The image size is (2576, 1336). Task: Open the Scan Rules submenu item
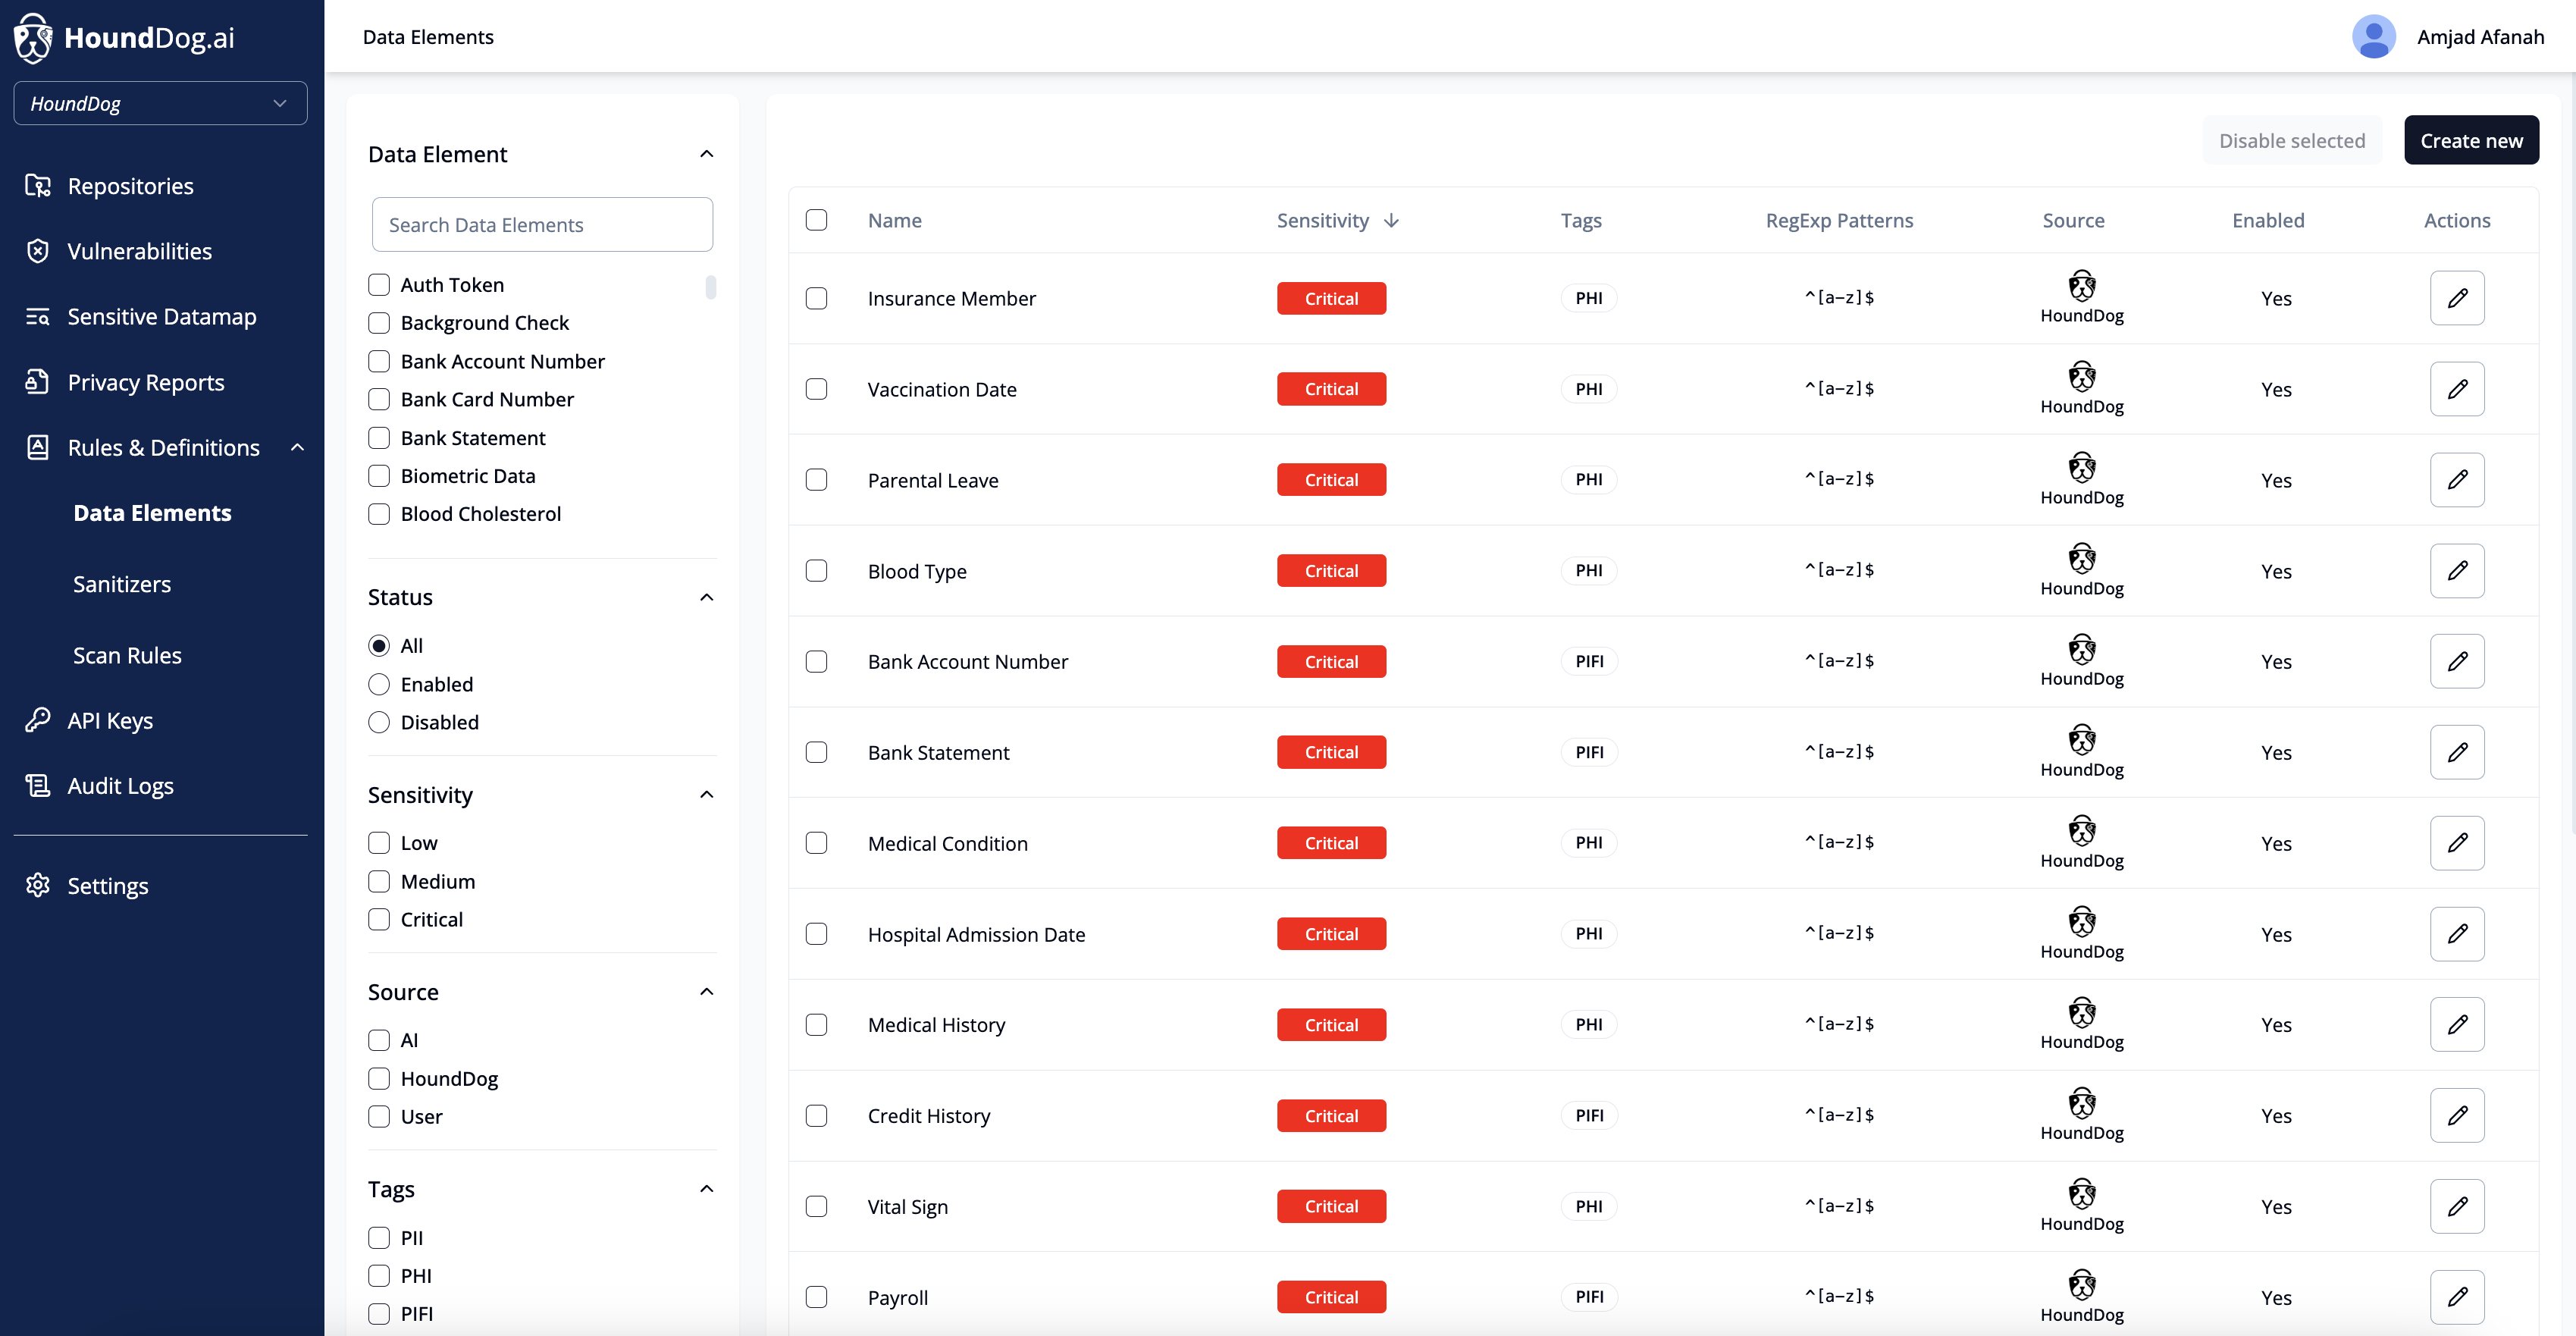click(x=127, y=655)
